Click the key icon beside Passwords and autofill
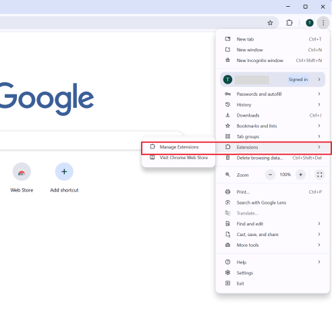The height and width of the screenshot is (317, 332). [227, 94]
